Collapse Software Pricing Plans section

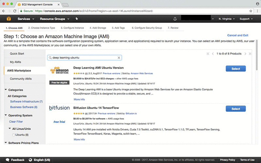pyautogui.click(x=6, y=143)
